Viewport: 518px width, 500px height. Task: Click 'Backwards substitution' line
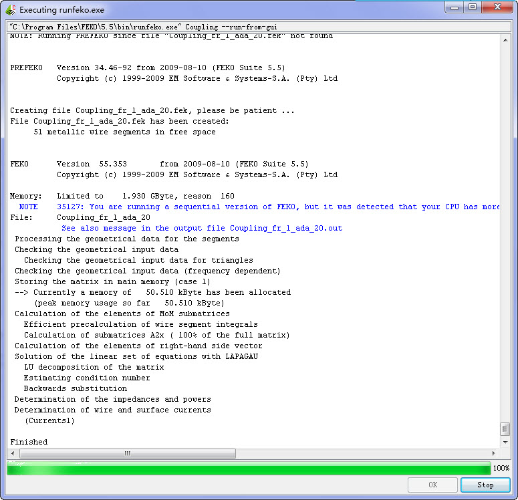click(x=76, y=388)
